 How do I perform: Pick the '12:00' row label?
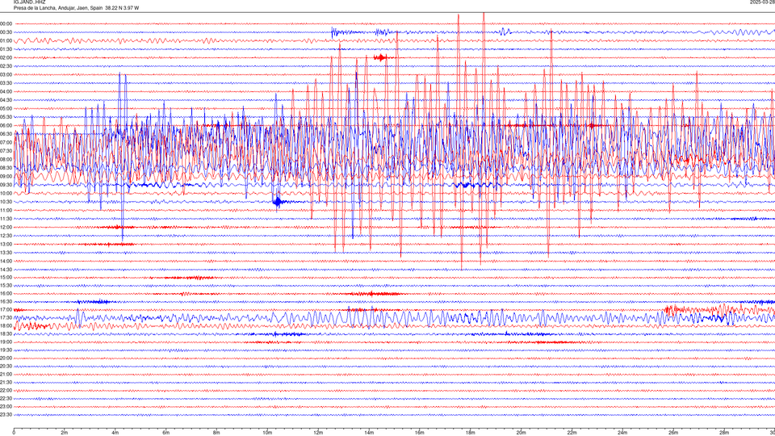(x=6, y=228)
